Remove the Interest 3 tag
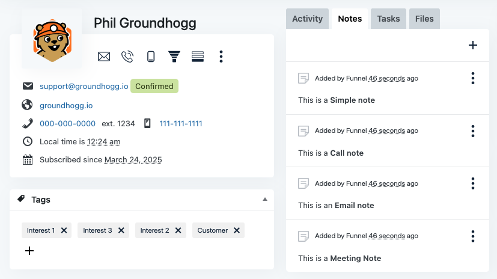 coord(121,230)
